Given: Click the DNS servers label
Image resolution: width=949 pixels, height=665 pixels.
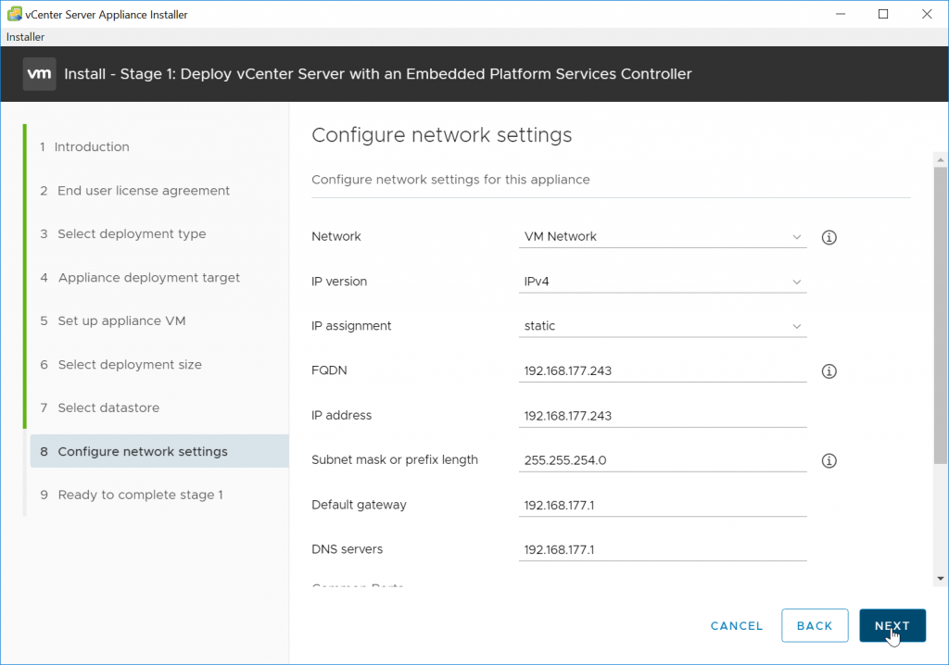Looking at the screenshot, I should 347,549.
